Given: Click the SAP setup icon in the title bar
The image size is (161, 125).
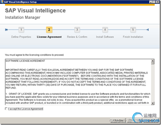Looking at the screenshot, I should (x=2, y=2).
